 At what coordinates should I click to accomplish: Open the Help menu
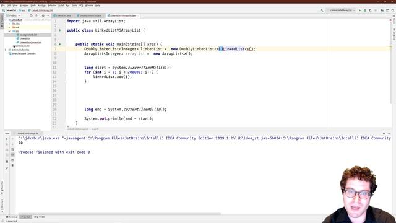click(98, 6)
